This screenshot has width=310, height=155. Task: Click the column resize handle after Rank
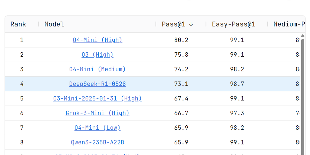[x=38, y=24]
